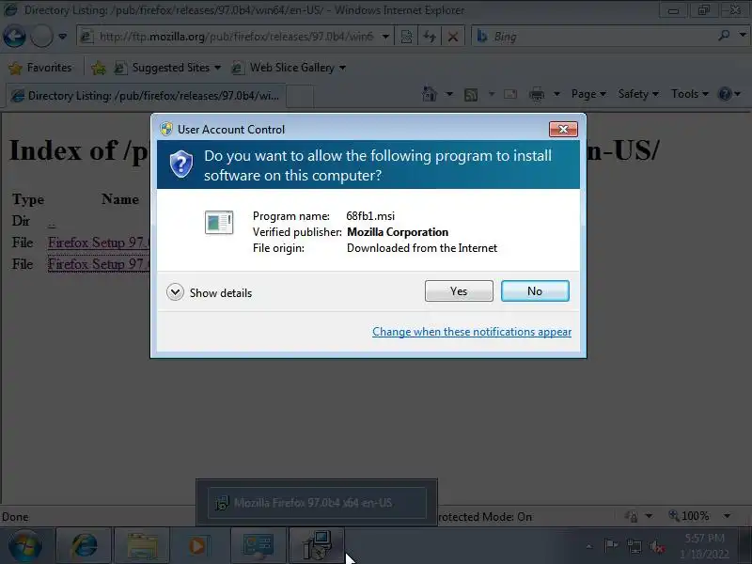Open Change when these notifications appear link
Viewport: 752px width, 564px height.
tap(472, 332)
